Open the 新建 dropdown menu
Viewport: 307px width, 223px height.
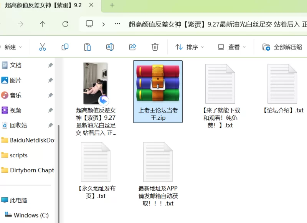pos(12,47)
